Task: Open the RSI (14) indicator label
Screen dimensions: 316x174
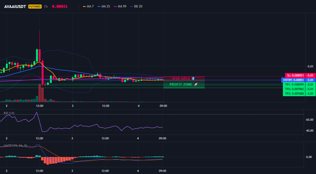Action: (9, 113)
